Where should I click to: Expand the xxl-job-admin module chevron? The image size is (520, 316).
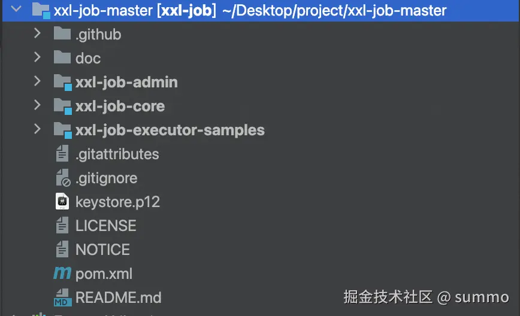click(37, 82)
